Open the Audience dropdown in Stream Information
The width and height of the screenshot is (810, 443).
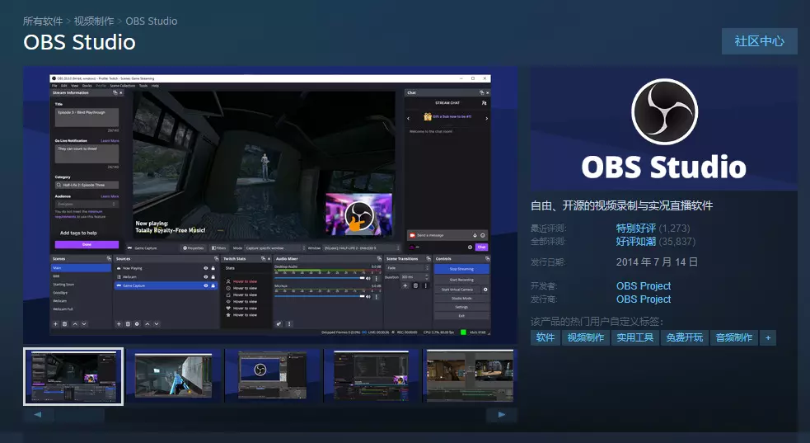(87, 205)
